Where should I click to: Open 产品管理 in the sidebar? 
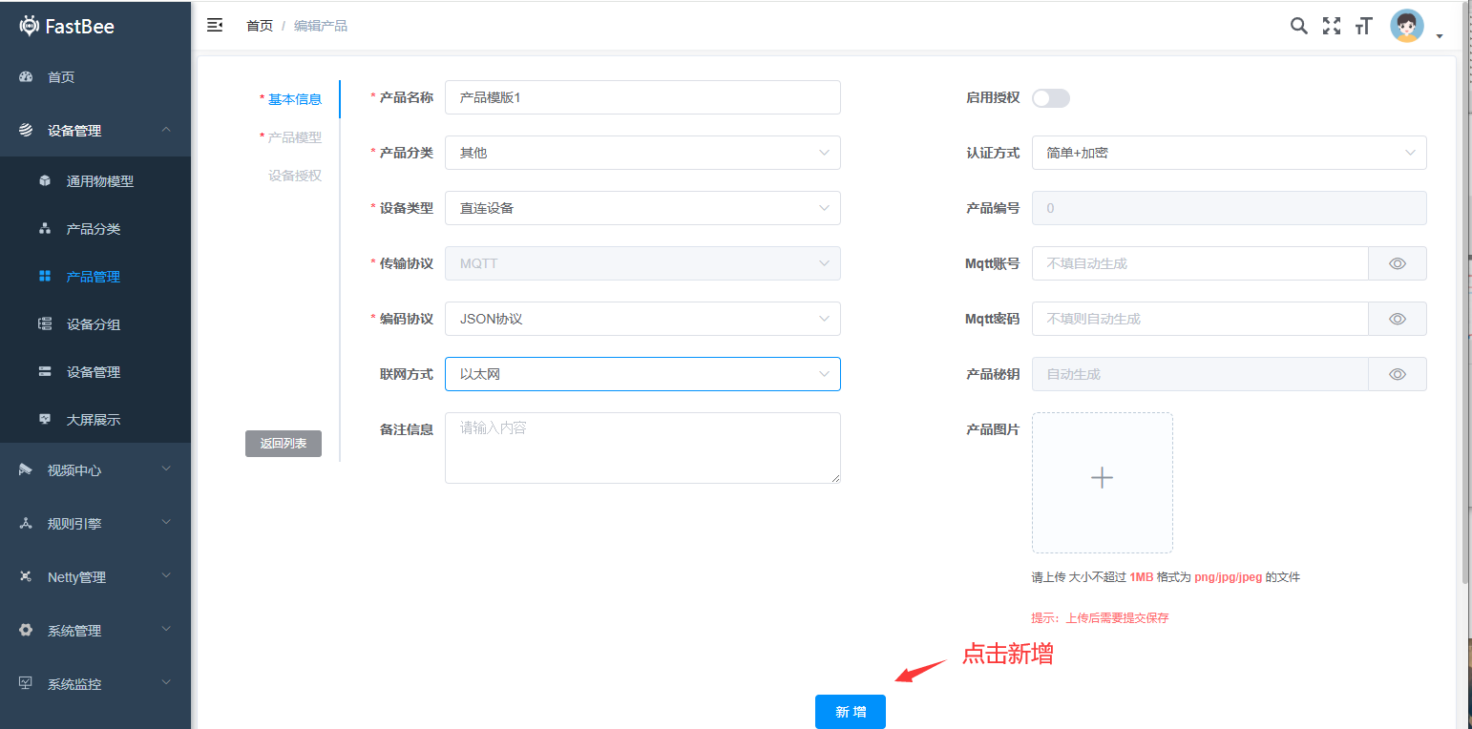point(94,277)
